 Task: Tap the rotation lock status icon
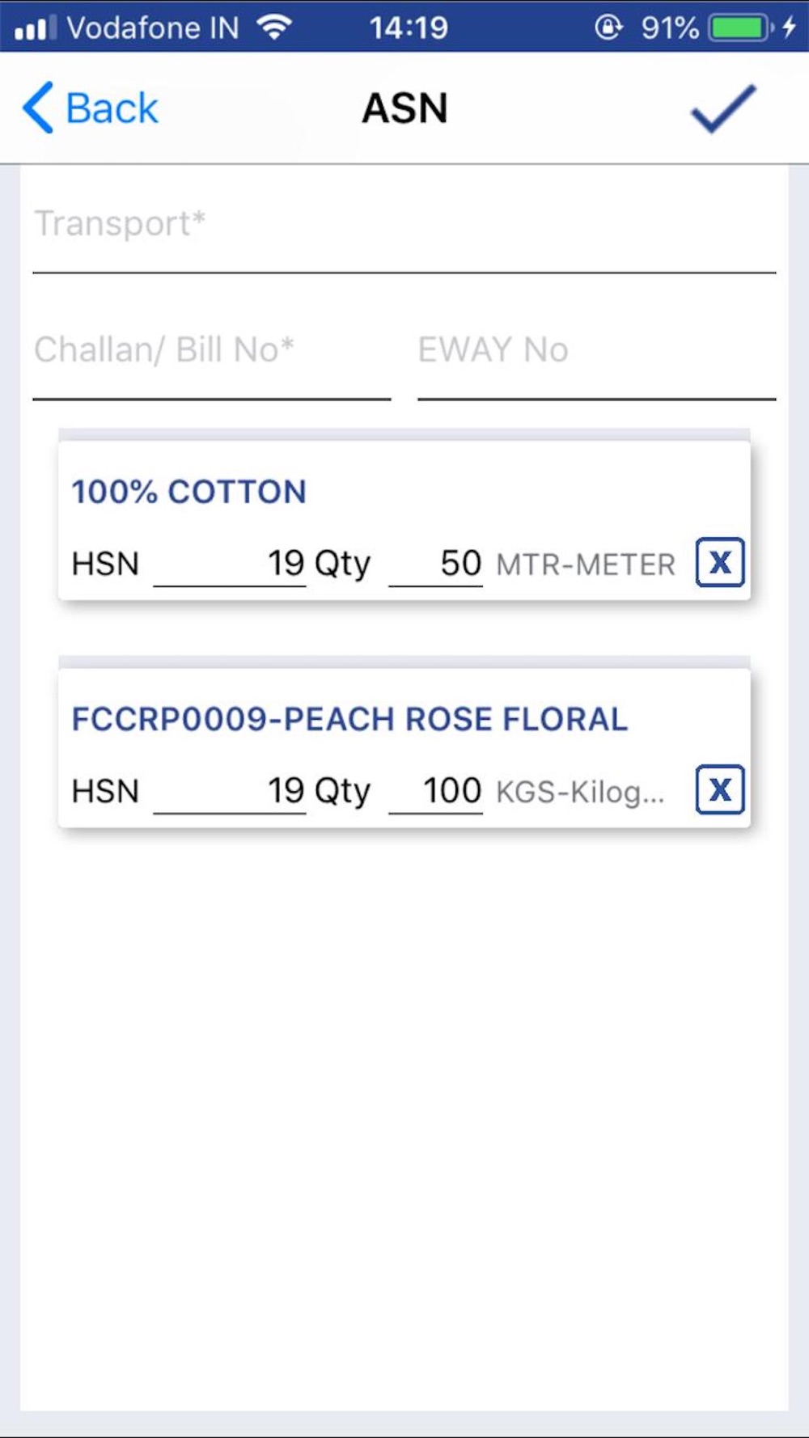point(608,27)
